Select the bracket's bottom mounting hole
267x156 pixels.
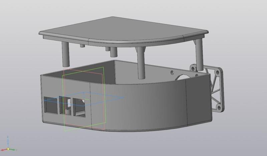pos(219,108)
